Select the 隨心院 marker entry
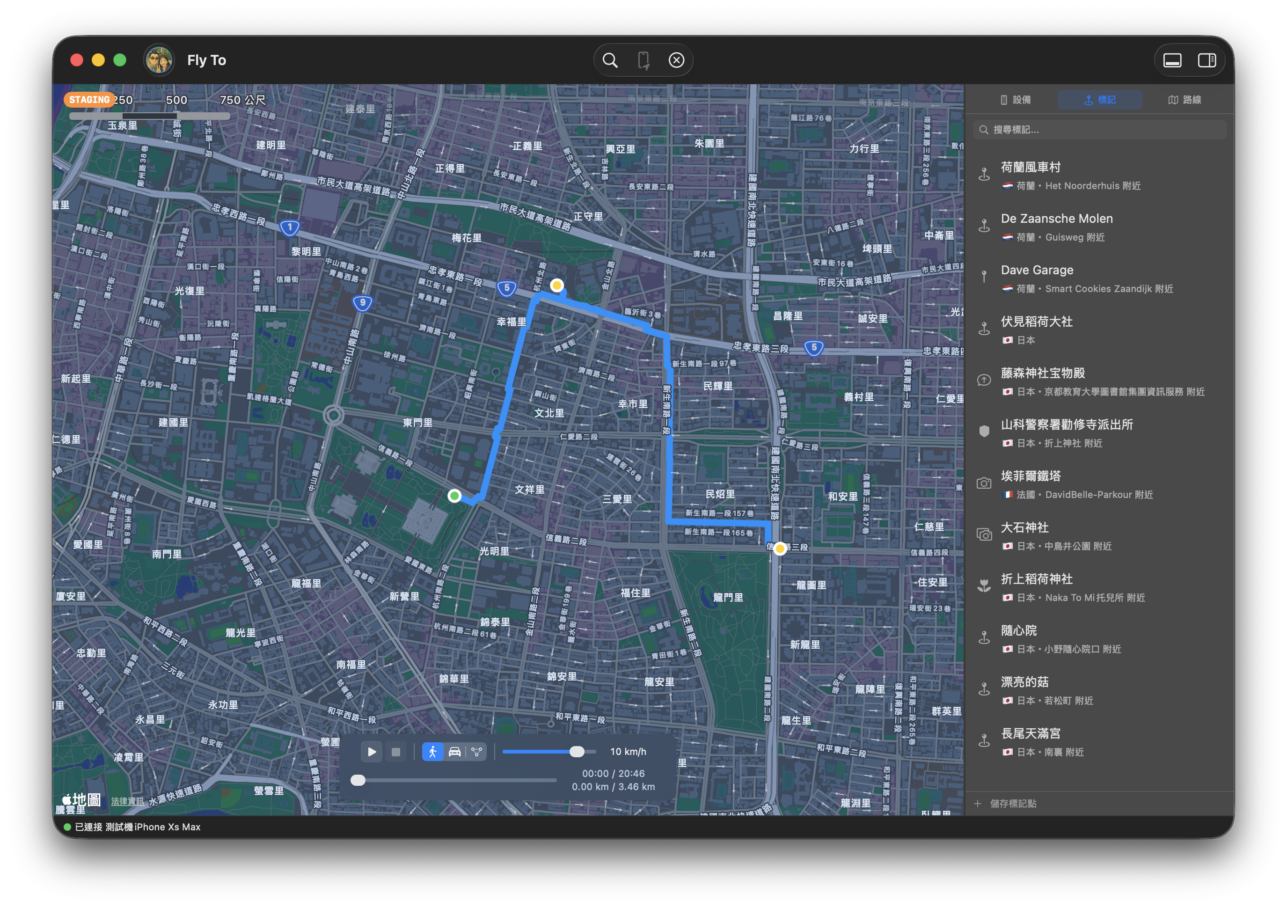The width and height of the screenshot is (1287, 908). [x=1100, y=638]
